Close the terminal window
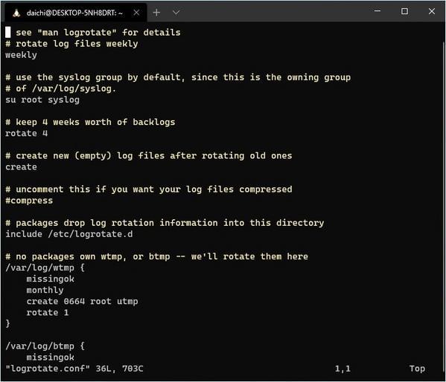Image resolution: width=446 pixels, height=382 pixels. pyautogui.click(x=432, y=11)
